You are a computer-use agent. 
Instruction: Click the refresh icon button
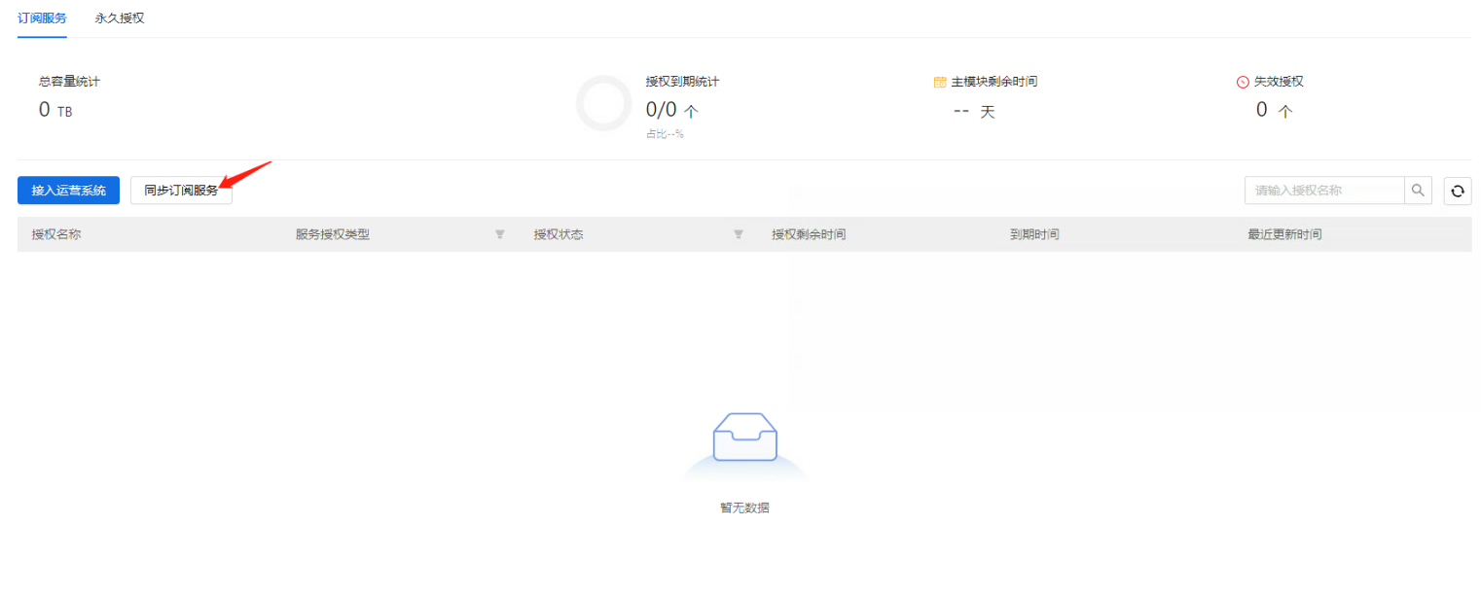click(1458, 191)
